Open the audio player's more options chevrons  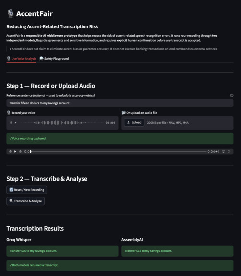(229, 151)
